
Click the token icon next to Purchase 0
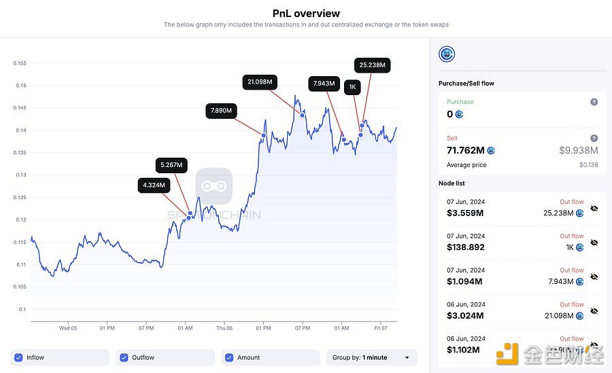[459, 114]
